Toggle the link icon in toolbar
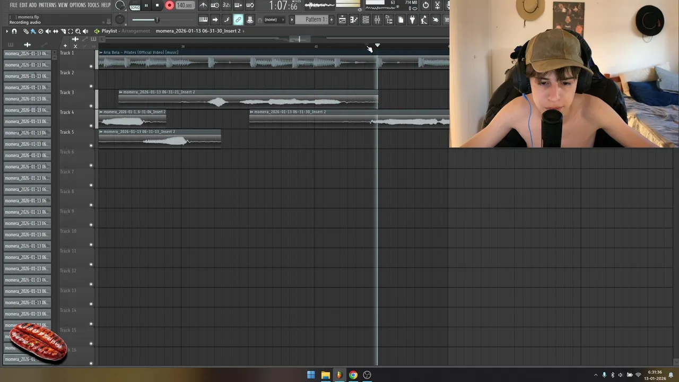 (x=238, y=20)
